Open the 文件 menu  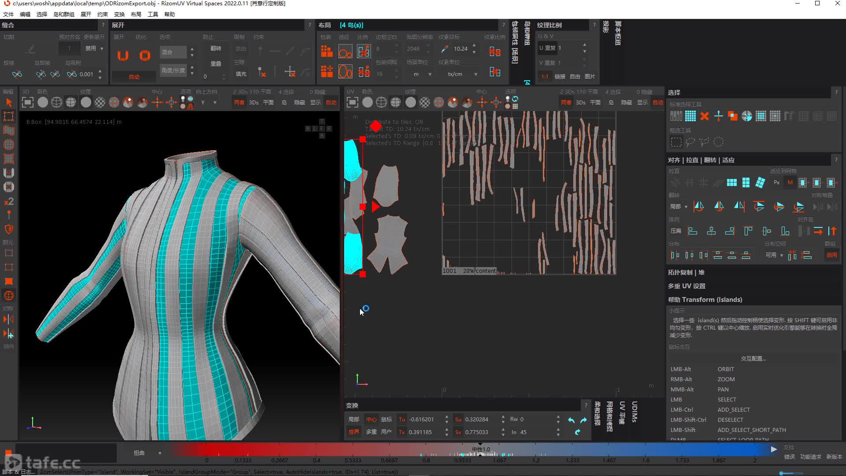click(x=8, y=14)
